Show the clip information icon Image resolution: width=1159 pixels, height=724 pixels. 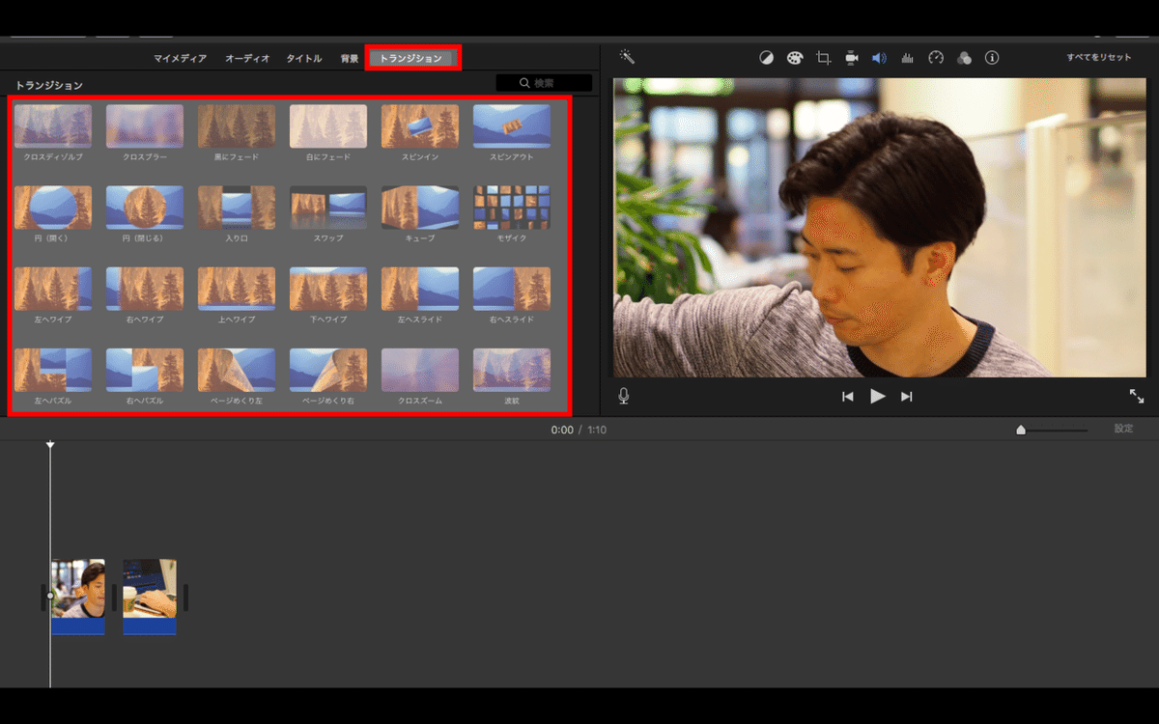point(992,58)
